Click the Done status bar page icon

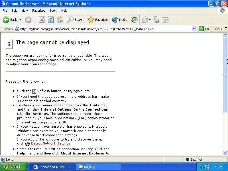(3, 160)
